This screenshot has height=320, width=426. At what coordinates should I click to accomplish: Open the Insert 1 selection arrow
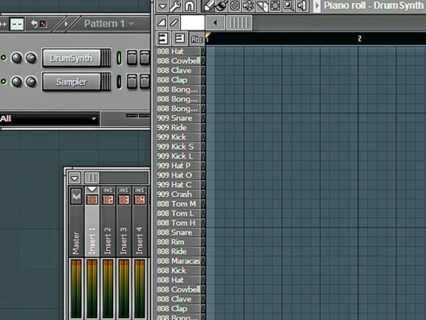click(x=92, y=190)
